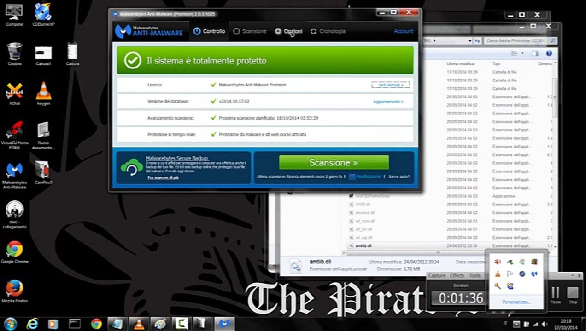
Task: Select the Cestino recycle bin icon
Action: (15, 54)
